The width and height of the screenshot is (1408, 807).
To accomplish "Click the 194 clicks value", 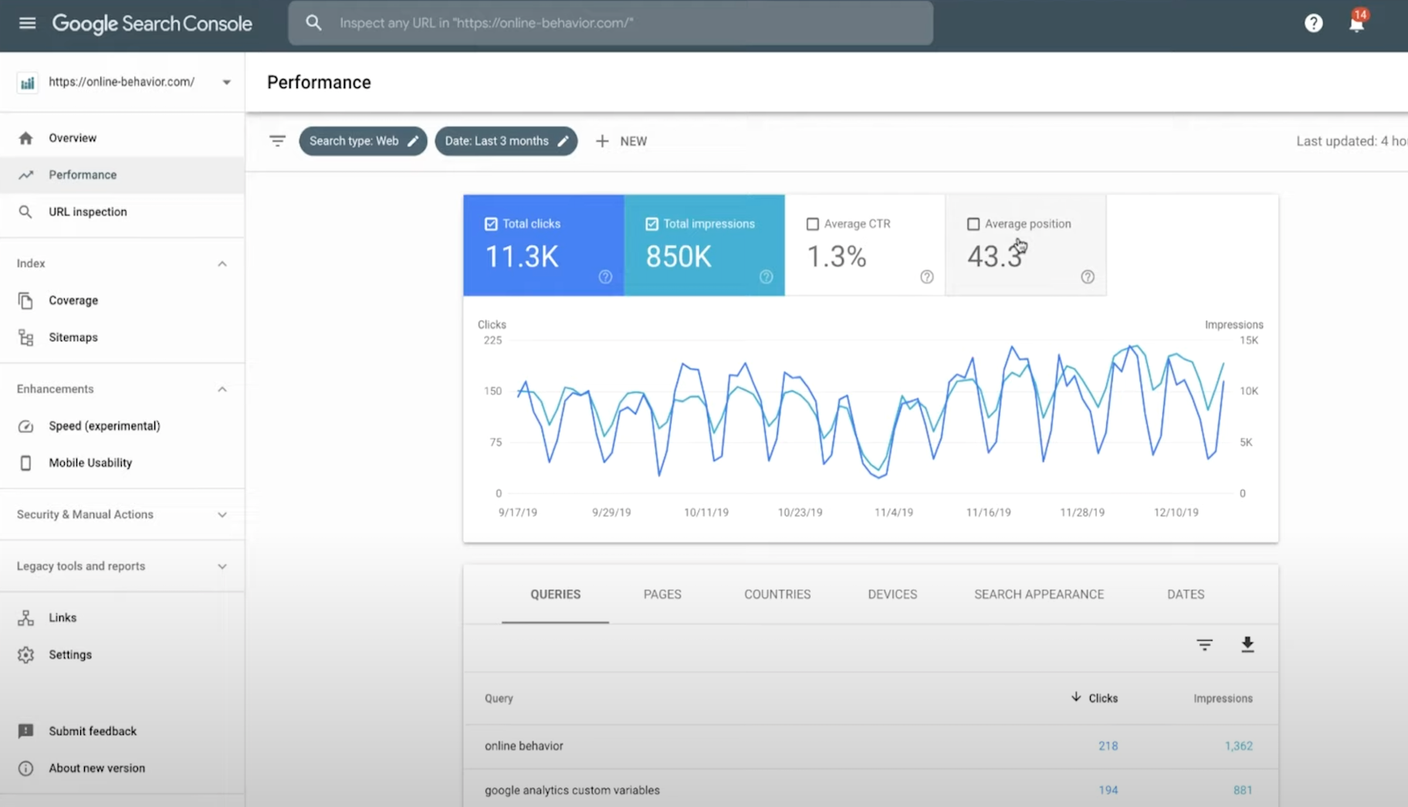I will [x=1108, y=790].
